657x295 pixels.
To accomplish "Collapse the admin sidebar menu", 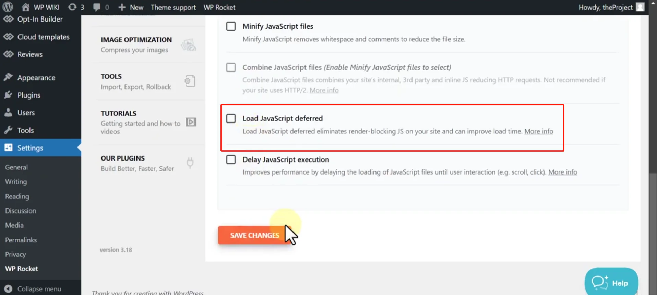I will (33, 289).
